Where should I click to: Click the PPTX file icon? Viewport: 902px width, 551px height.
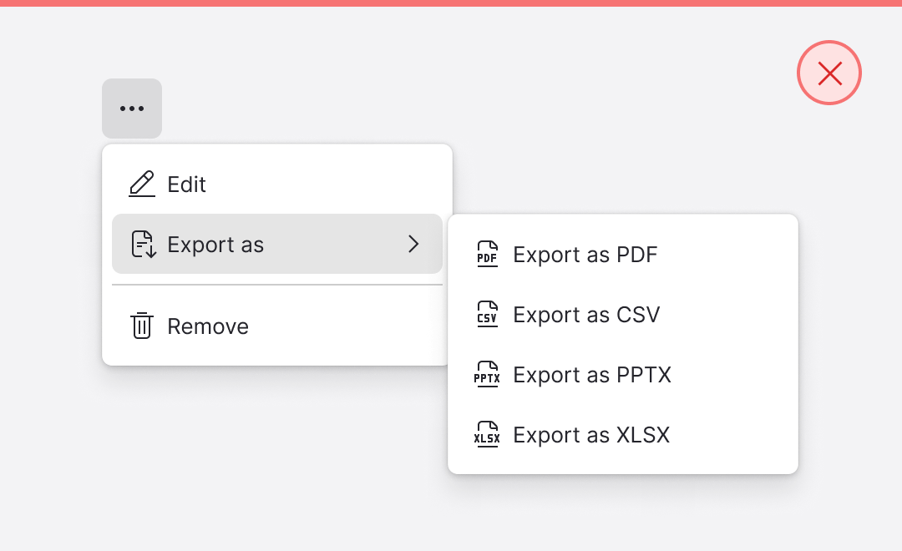click(487, 375)
